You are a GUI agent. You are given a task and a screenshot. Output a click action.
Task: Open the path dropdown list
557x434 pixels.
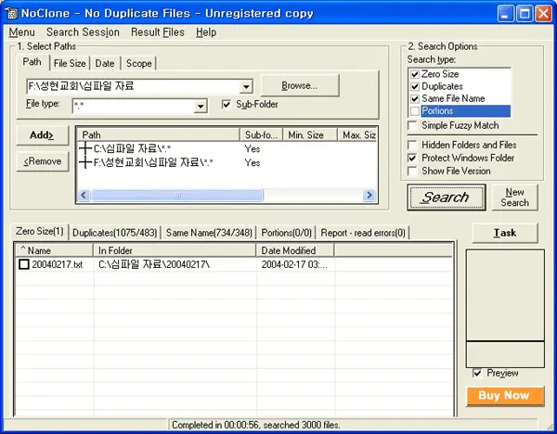pos(246,86)
